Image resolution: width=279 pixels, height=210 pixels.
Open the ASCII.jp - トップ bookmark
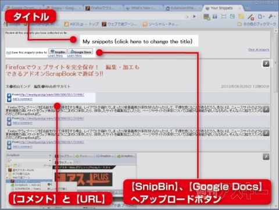point(81,24)
